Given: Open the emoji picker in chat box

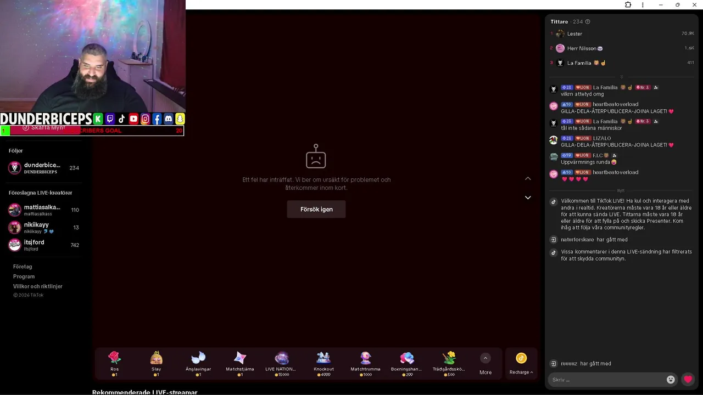Looking at the screenshot, I should coord(671,380).
